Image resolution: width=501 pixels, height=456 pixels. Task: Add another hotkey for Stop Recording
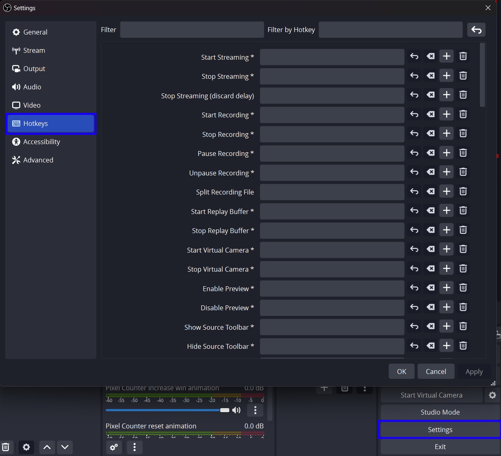click(446, 134)
